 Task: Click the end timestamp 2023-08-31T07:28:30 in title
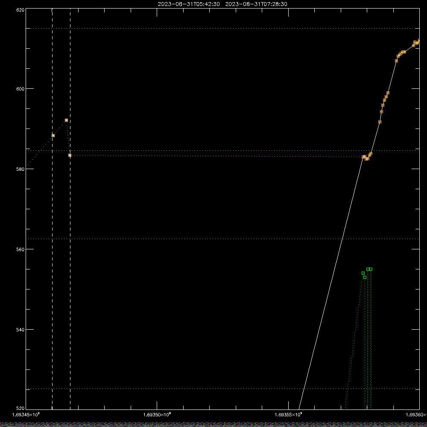click(x=256, y=4)
